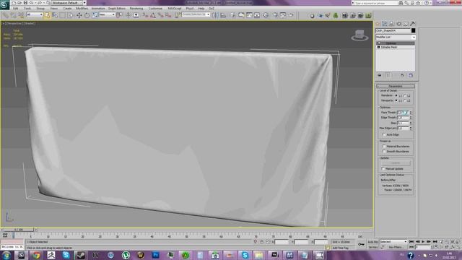Viewport: 462px width, 260px height.
Task: Open the Schematic View
Action: [257, 15]
